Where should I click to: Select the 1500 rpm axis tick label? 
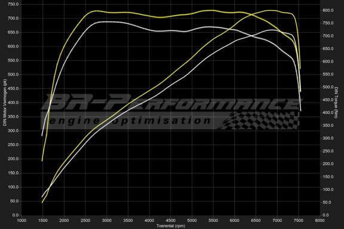tap(43, 220)
